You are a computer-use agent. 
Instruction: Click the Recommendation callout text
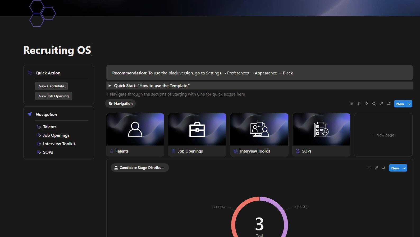203,73
